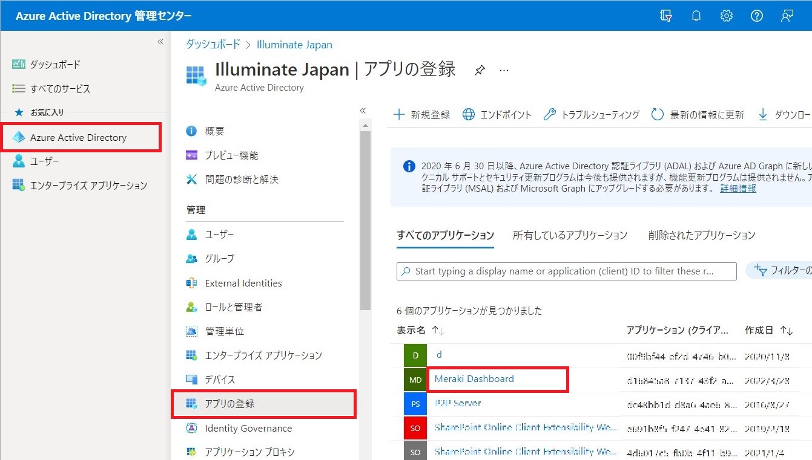
Task: Click アプリケーション (クライアント) ID column header
Action: coord(678,331)
